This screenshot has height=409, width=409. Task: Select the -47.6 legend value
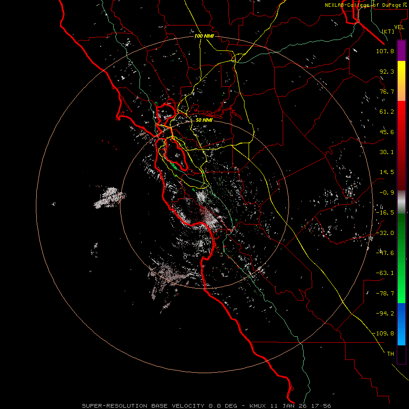click(x=385, y=253)
